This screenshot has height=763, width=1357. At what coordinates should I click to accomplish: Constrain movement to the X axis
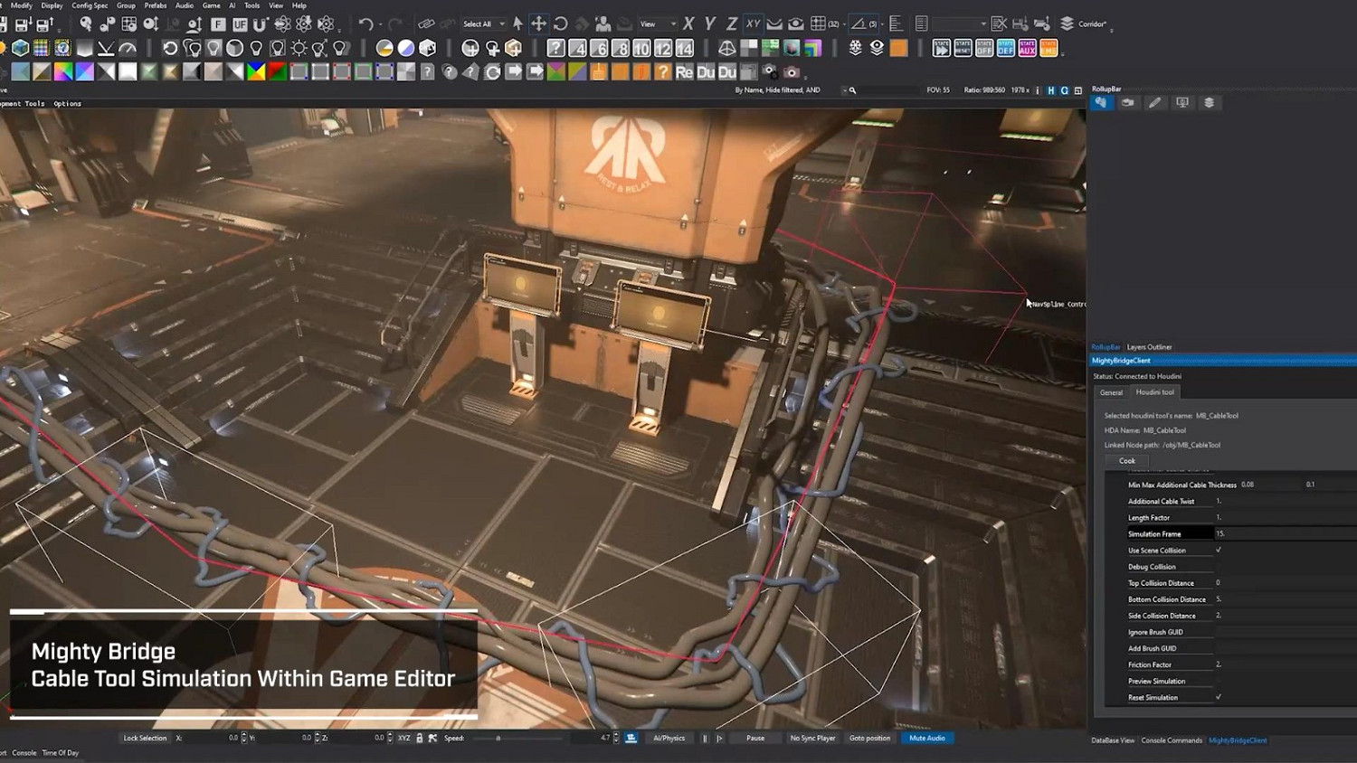(x=688, y=24)
